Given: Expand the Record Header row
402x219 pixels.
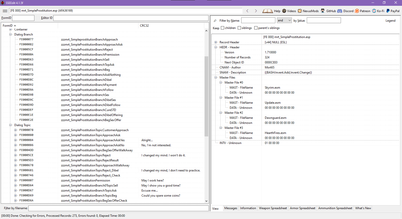Looking at the screenshot, I should pyautogui.click(x=216, y=42).
